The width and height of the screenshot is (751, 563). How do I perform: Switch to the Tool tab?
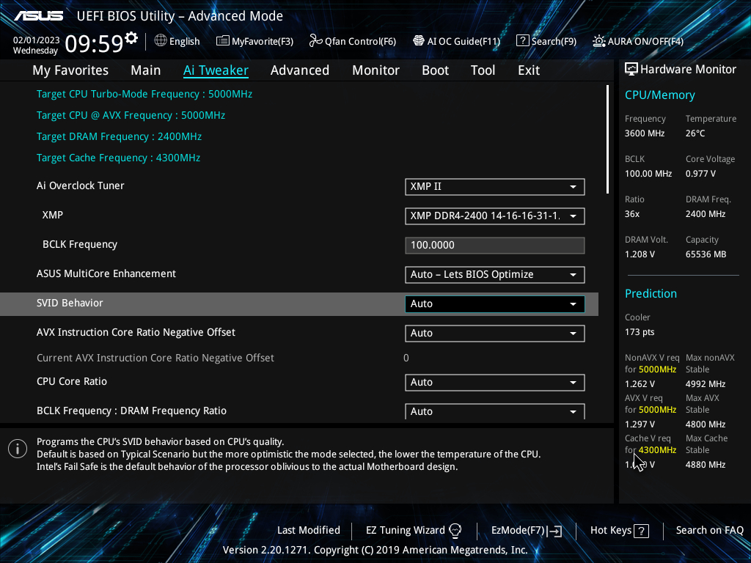(x=483, y=70)
